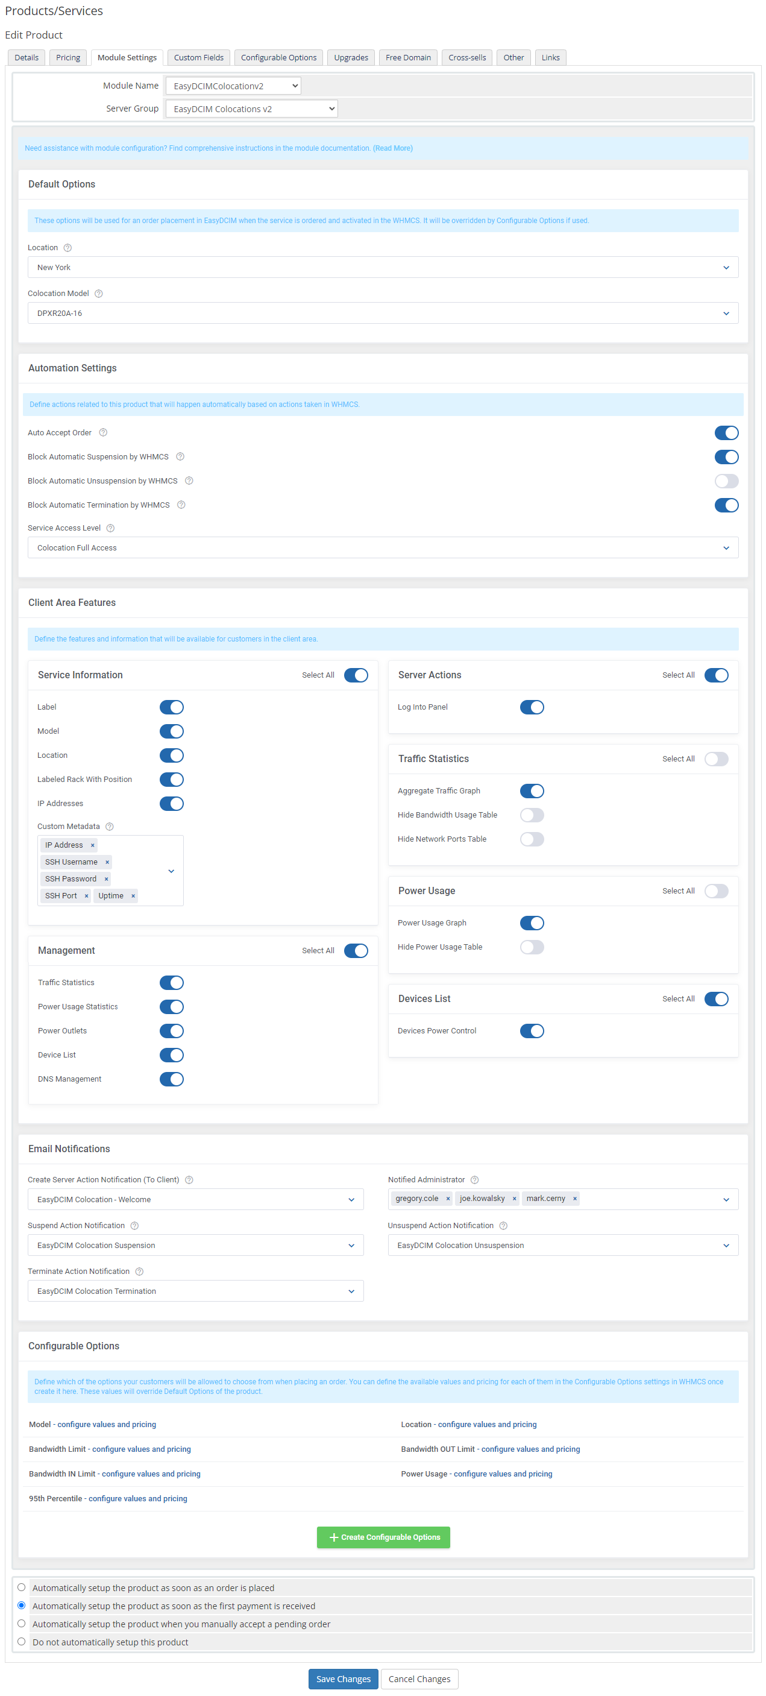Click help icon next to Custom Metadata
The image size is (766, 1696).
pos(110,827)
